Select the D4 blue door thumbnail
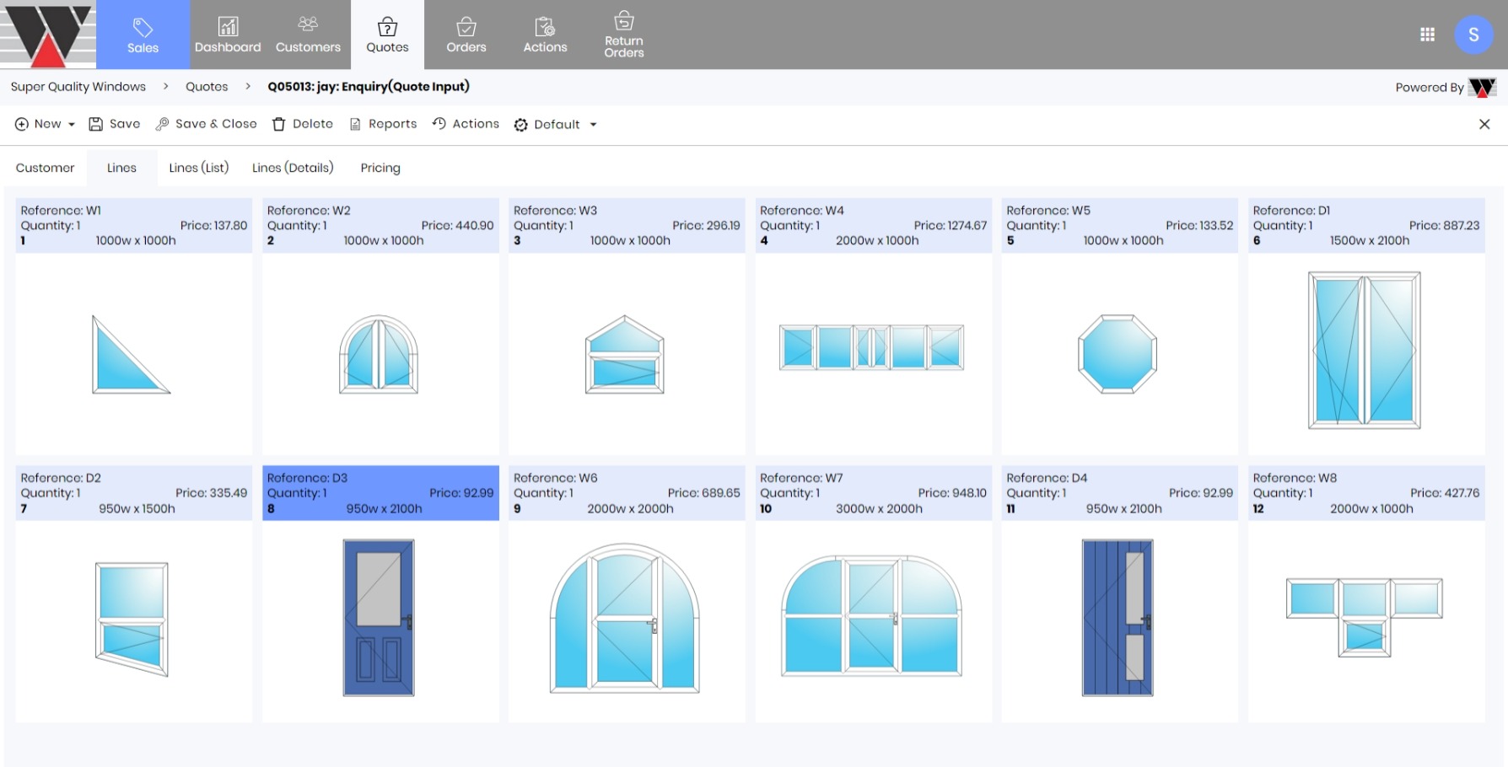Image resolution: width=1508 pixels, height=767 pixels. point(1117,618)
